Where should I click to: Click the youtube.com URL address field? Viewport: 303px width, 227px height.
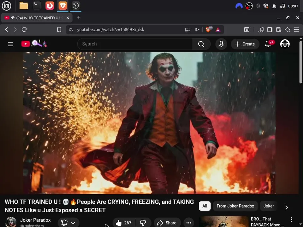(x=110, y=30)
